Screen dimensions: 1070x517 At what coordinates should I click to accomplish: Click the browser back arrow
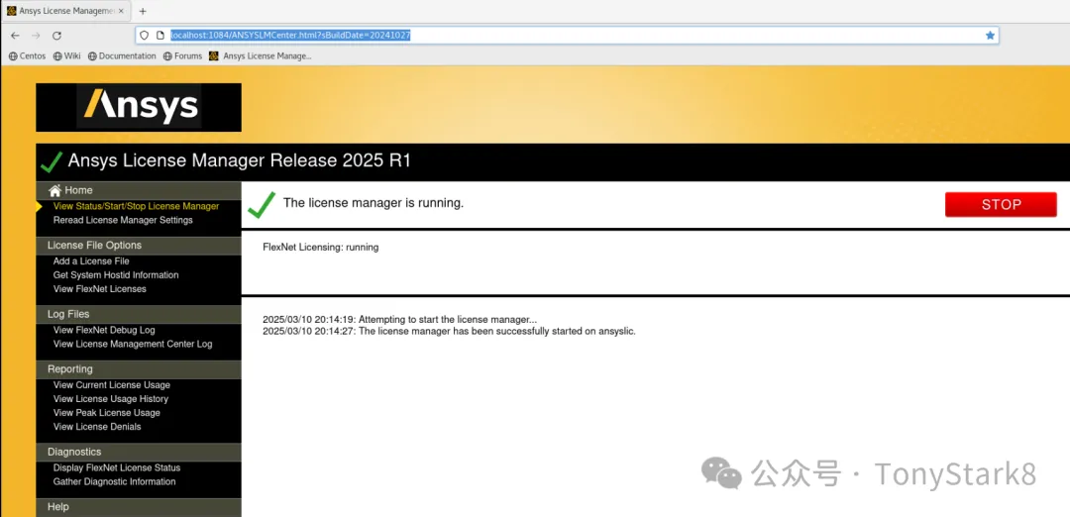15,36
